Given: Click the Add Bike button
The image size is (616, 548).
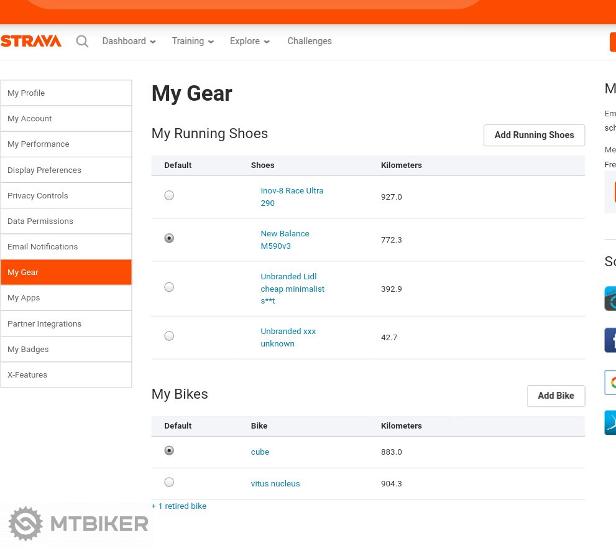Looking at the screenshot, I should 556,396.
